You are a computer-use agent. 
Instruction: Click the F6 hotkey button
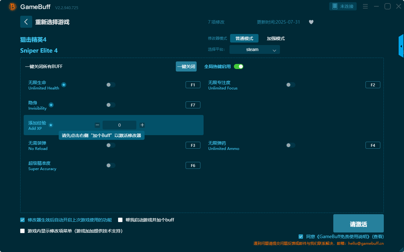193,165
